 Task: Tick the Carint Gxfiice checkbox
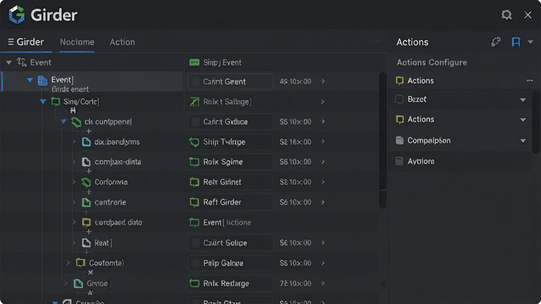pyautogui.click(x=195, y=122)
